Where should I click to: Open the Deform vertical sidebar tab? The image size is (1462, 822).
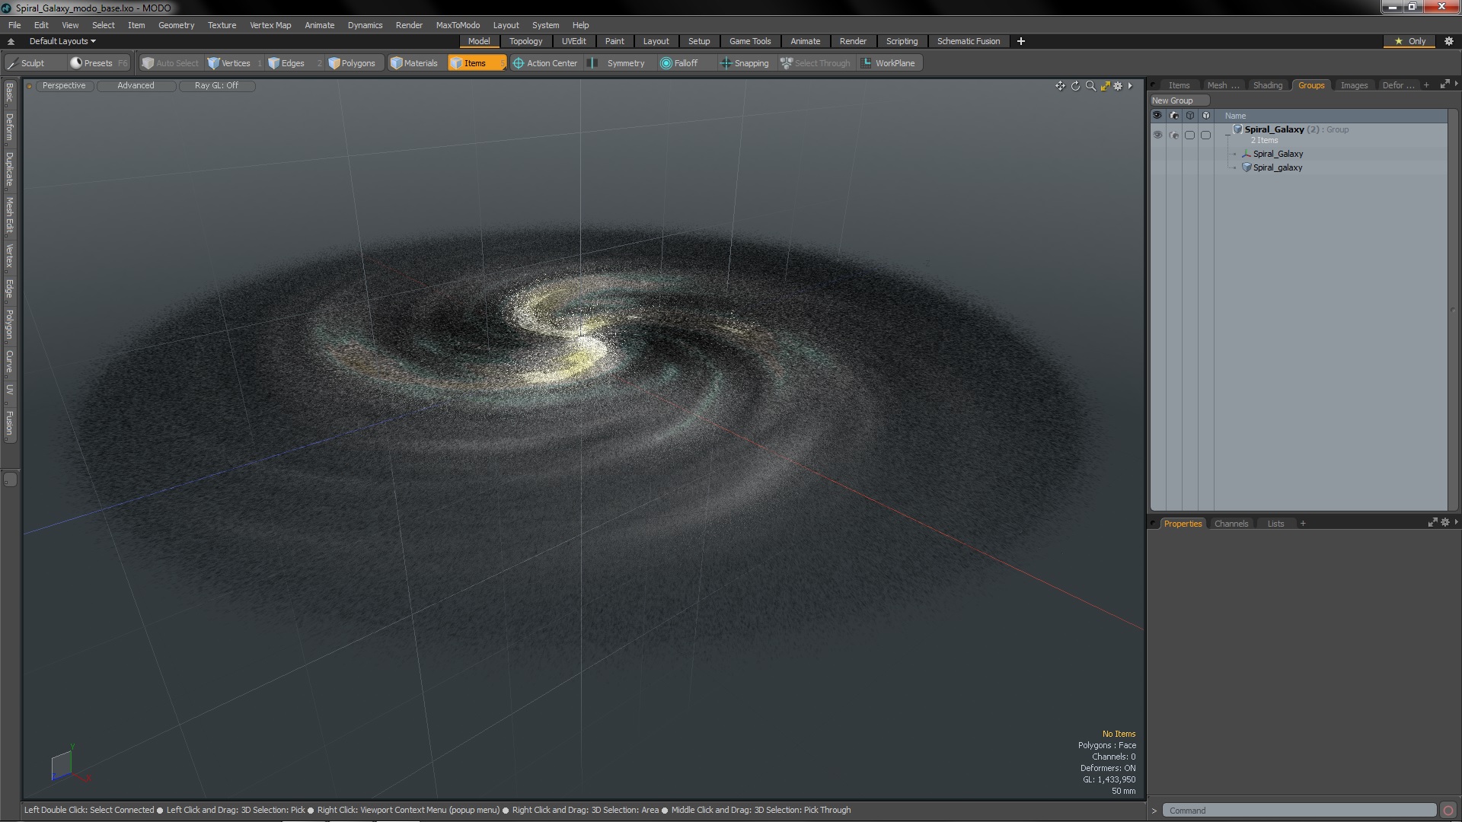tap(9, 128)
